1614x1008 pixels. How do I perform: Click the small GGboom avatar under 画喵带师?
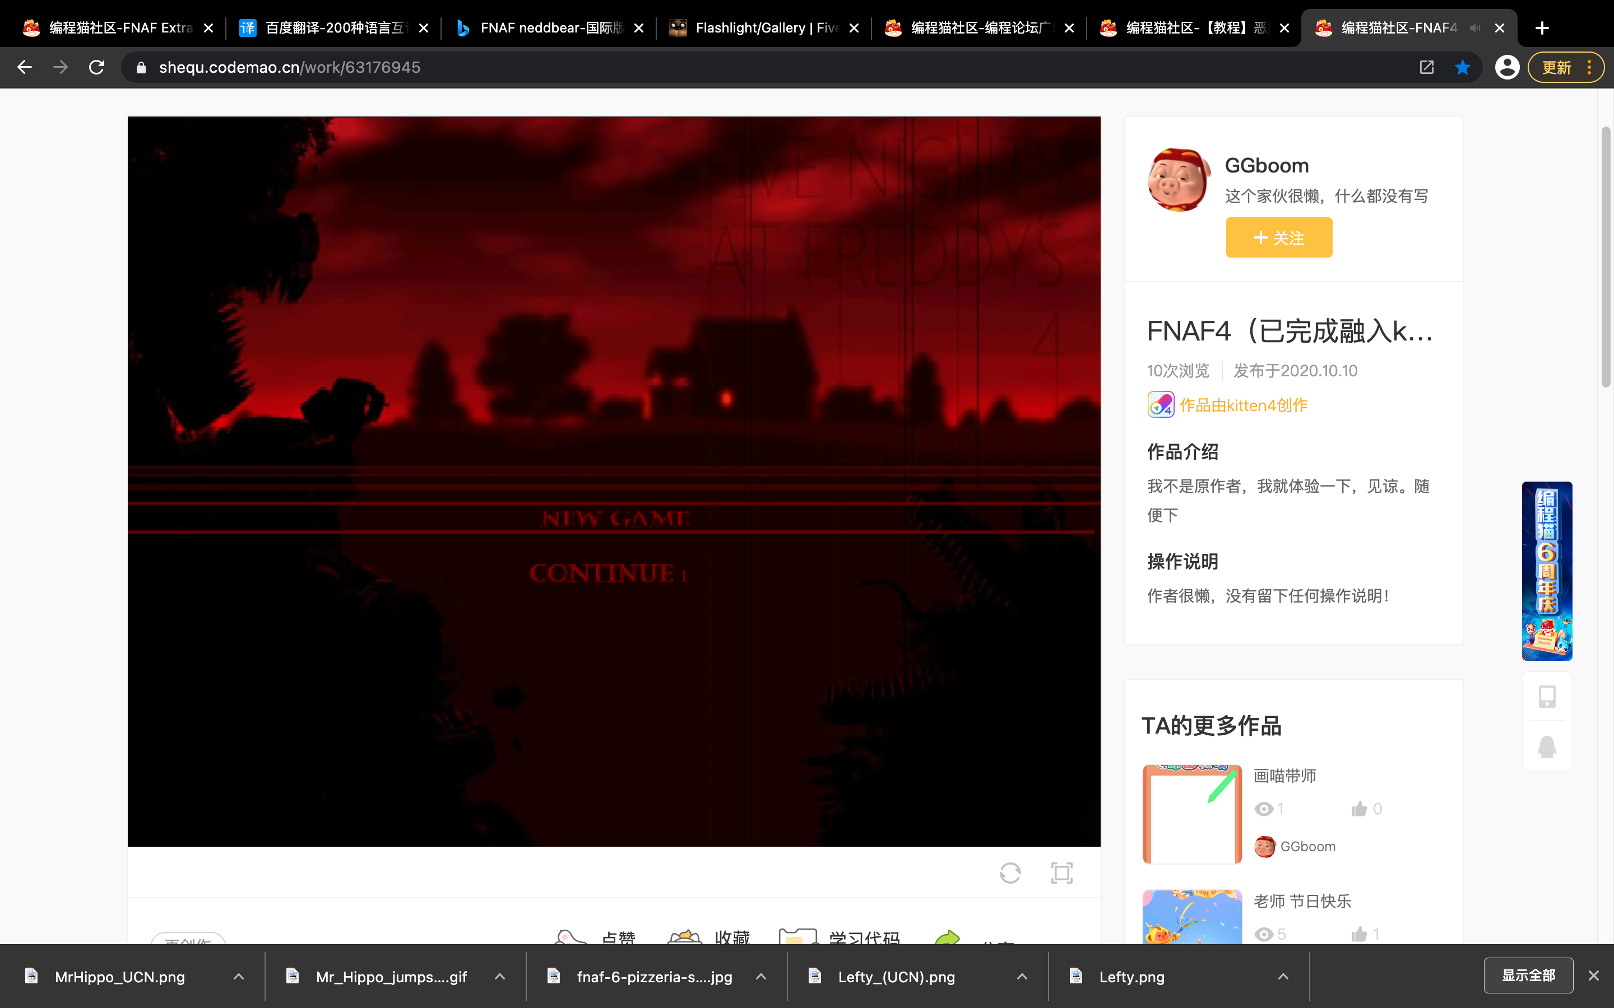pos(1264,847)
